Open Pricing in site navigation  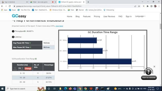[97, 16]
